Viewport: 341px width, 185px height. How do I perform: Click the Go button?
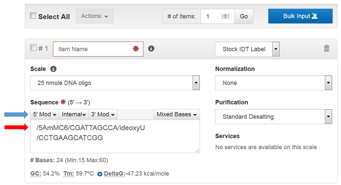pyautogui.click(x=244, y=16)
